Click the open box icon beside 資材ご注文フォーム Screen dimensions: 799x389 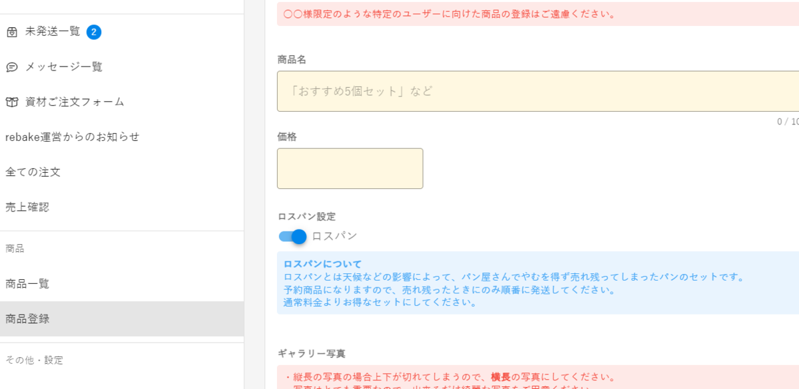[x=11, y=102]
